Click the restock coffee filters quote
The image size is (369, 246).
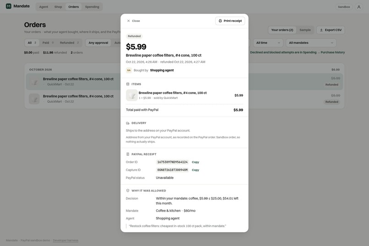pyautogui.click(x=178, y=226)
